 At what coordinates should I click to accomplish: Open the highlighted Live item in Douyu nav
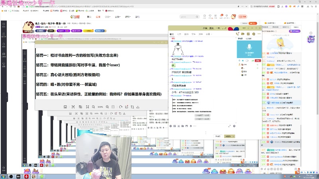[98, 17]
